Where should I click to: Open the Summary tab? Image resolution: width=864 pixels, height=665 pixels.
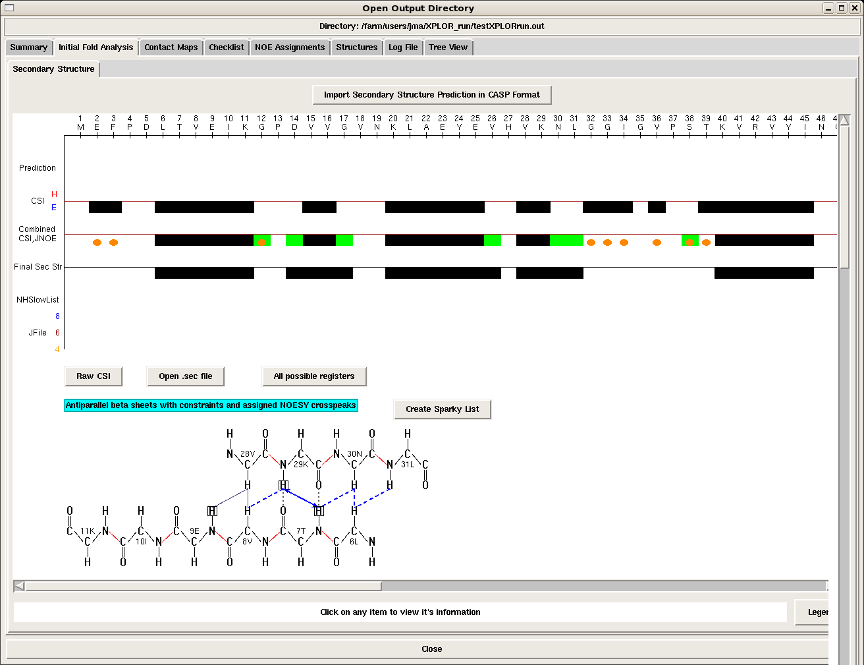[28, 47]
